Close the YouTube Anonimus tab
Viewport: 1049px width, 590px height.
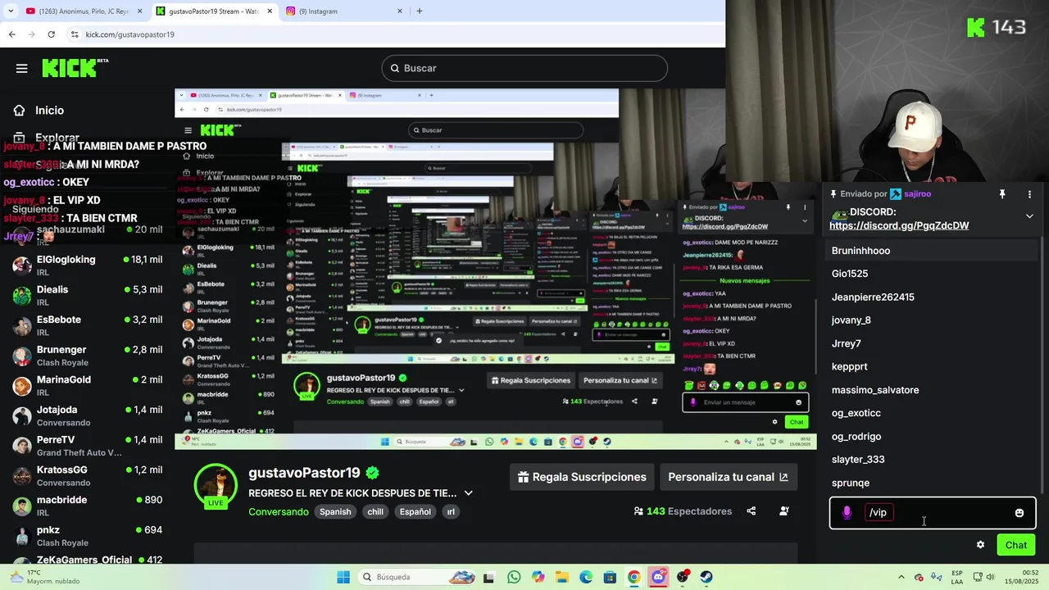click(139, 11)
